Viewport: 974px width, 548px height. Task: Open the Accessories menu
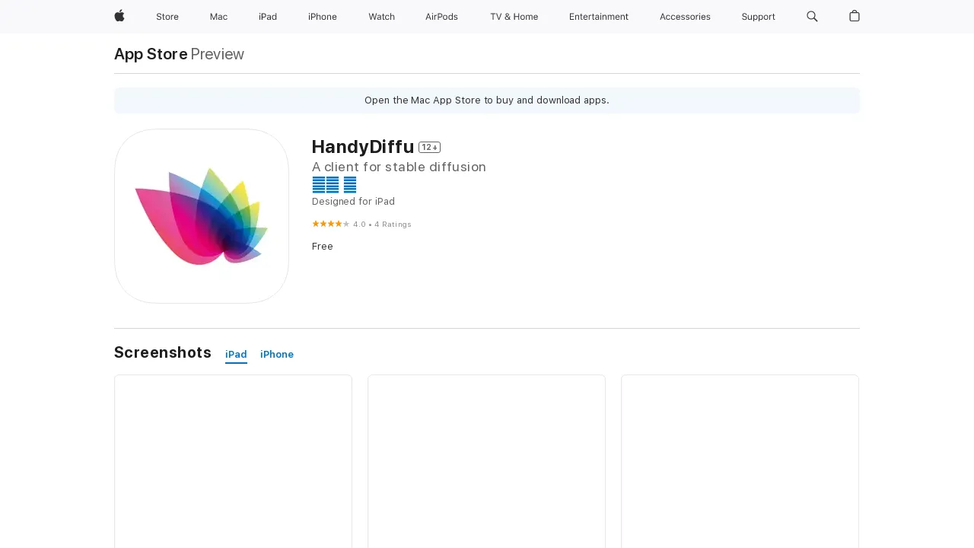point(685,17)
